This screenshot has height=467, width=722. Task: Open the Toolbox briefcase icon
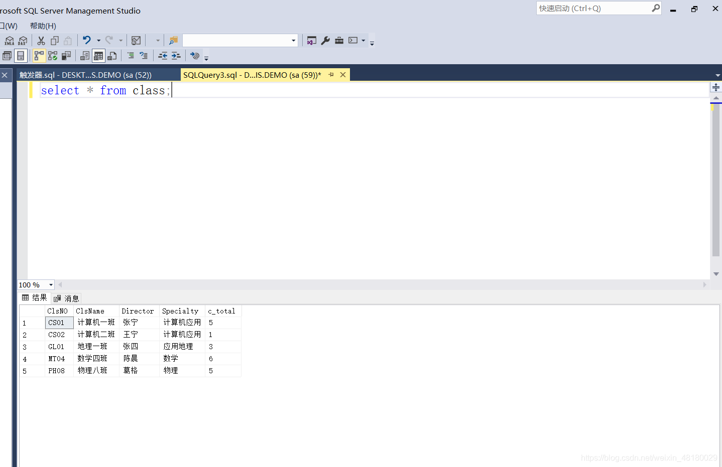pyautogui.click(x=339, y=41)
